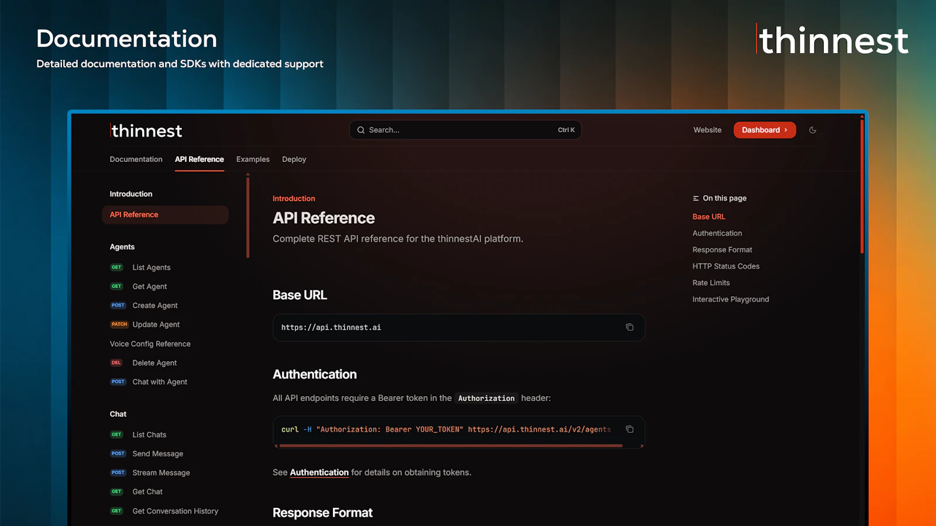Click the thinnest logo in docs header
Screen dimensions: 936x526
tap(146, 130)
